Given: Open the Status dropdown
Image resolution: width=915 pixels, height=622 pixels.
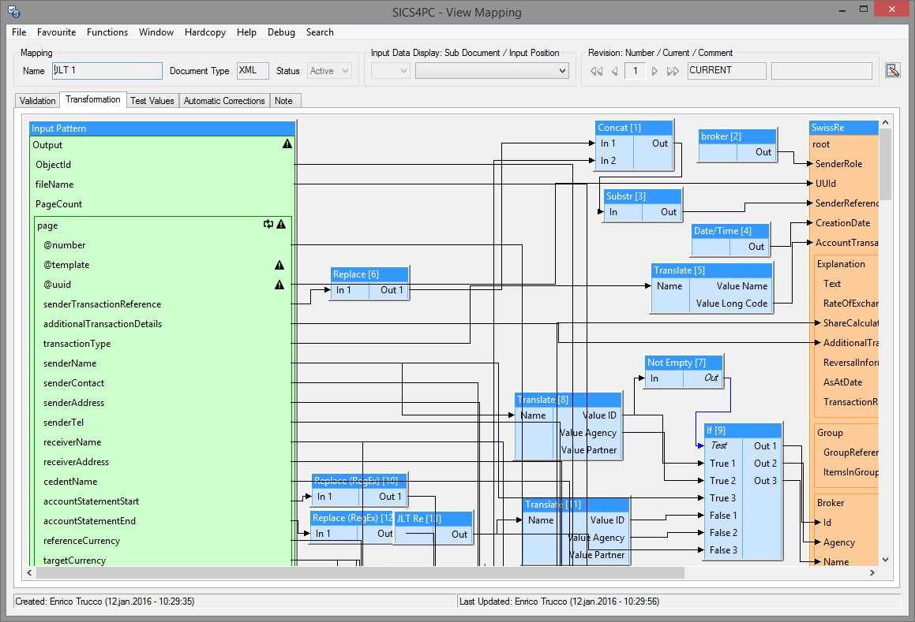Looking at the screenshot, I should 330,71.
